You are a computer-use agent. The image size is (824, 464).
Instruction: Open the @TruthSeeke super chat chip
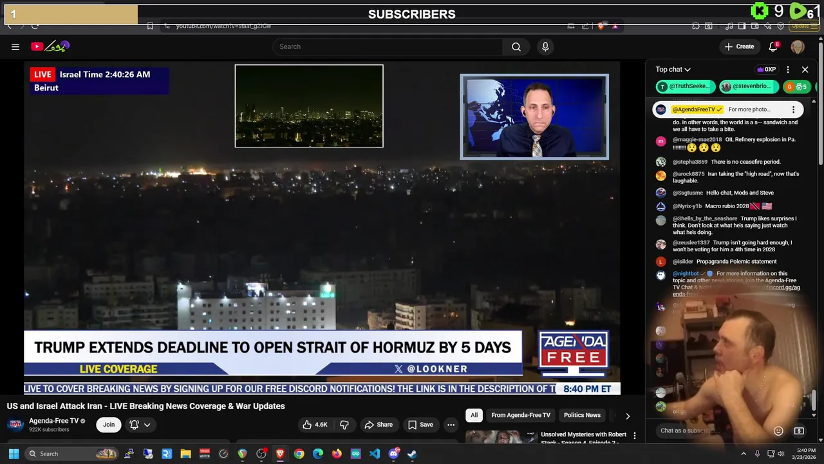click(x=686, y=86)
